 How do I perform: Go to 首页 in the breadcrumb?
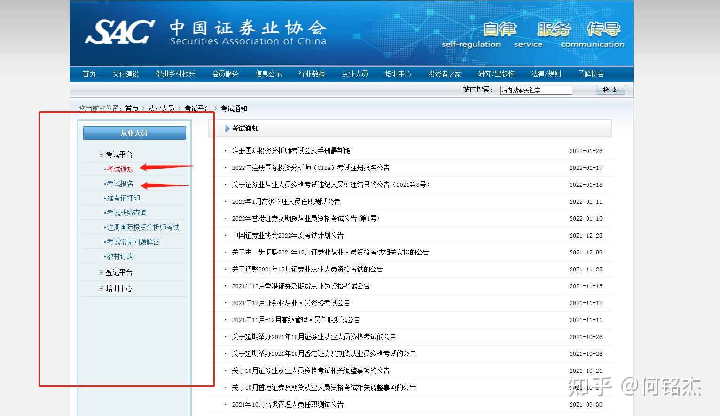point(132,108)
